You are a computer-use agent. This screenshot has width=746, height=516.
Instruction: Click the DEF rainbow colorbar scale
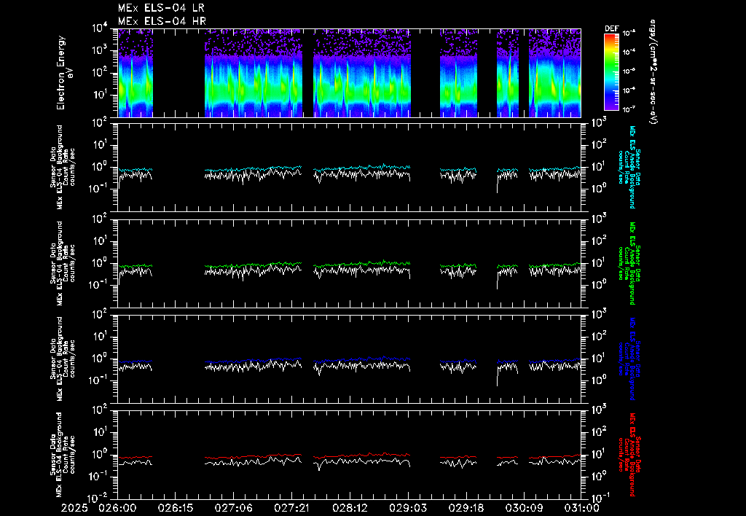(611, 71)
